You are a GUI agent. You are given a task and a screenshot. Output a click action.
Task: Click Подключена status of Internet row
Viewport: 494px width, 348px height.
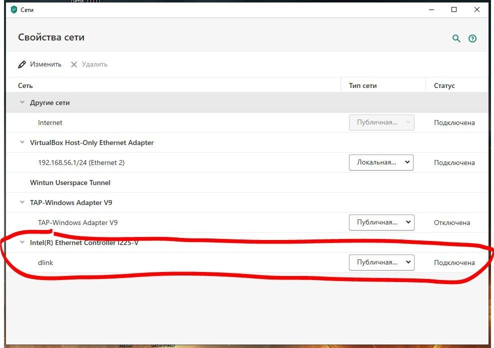(x=454, y=123)
